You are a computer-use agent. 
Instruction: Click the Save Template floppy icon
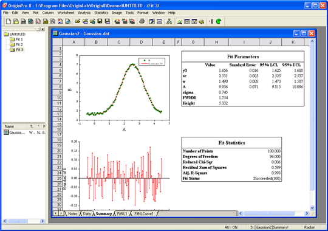click(108, 21)
